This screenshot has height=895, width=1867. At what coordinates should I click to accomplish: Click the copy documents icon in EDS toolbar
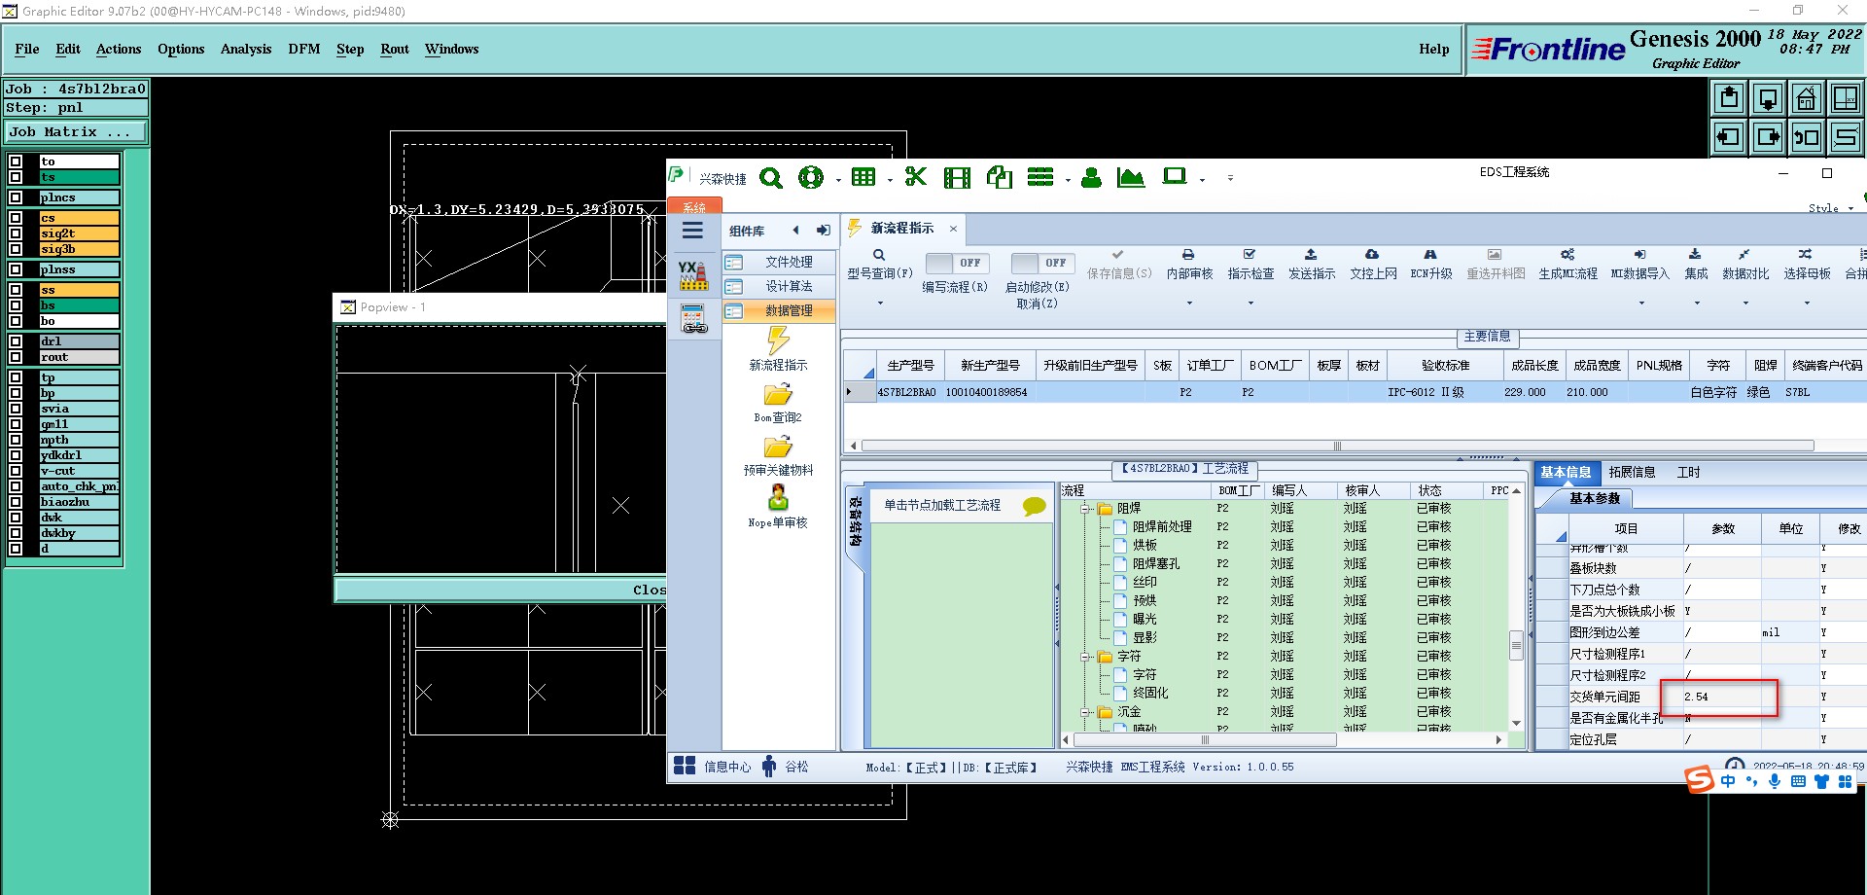point(1000,177)
